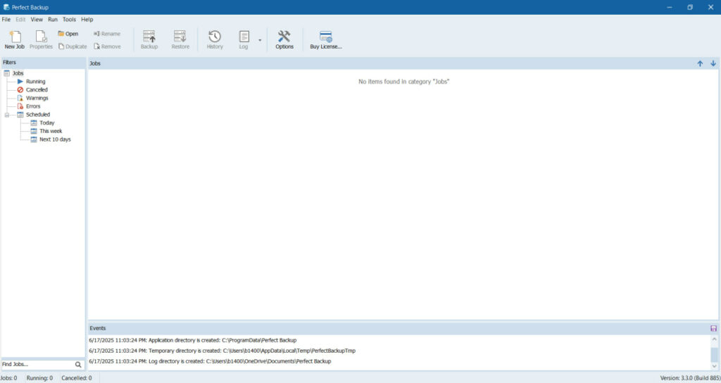Click the Remove toolbar button

(107, 46)
